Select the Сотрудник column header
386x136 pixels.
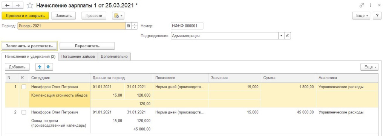coord(60,78)
